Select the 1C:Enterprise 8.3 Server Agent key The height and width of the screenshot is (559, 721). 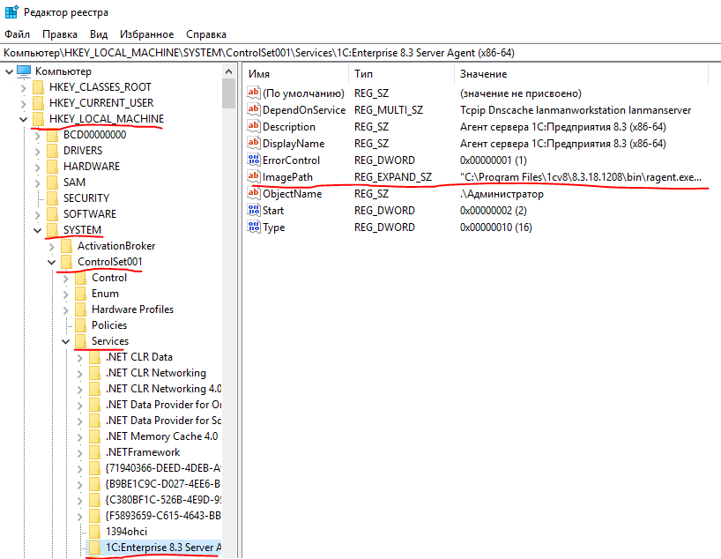162,548
